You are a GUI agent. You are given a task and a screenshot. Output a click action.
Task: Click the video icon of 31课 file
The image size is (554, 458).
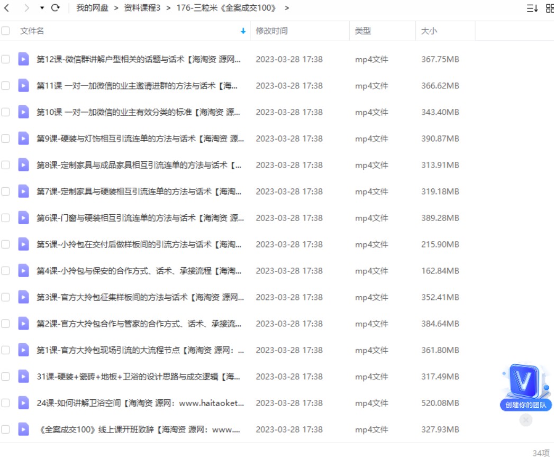coord(23,377)
